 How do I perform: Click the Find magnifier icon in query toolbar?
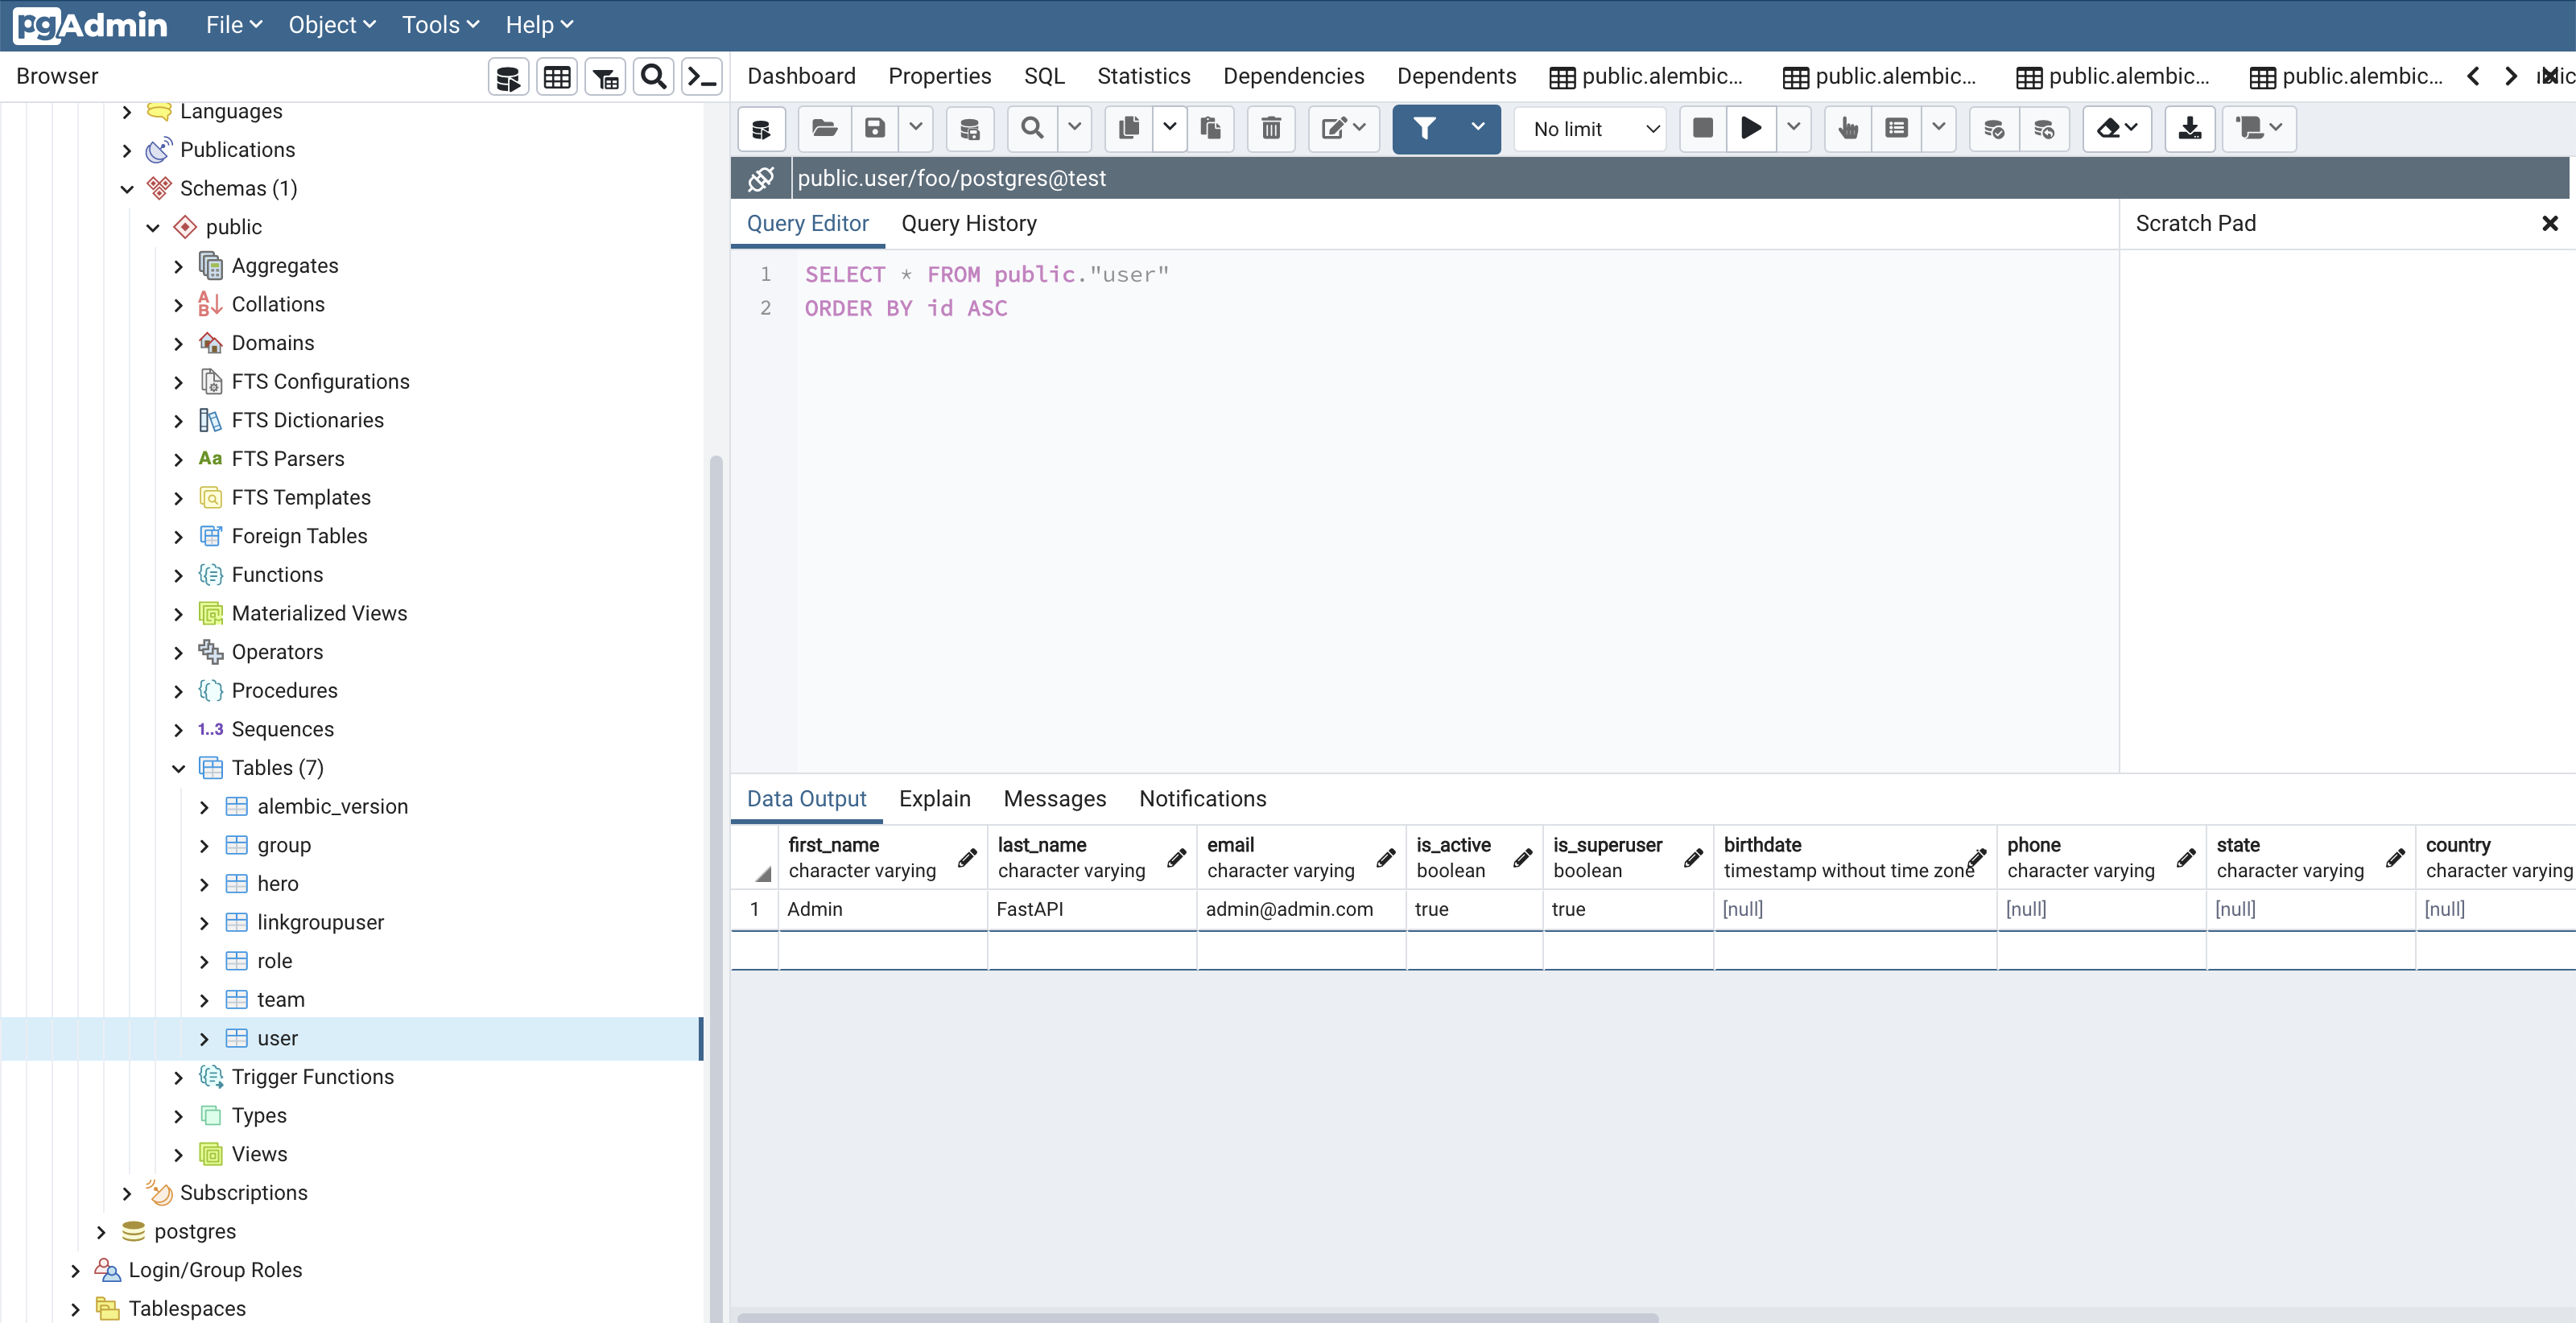coord(1032,128)
